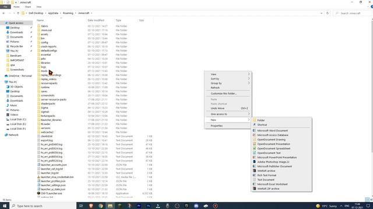Screen dimensions: 373x209
Task: Click the Old-TLauncher.exe application icon
Action: pos(39,193)
